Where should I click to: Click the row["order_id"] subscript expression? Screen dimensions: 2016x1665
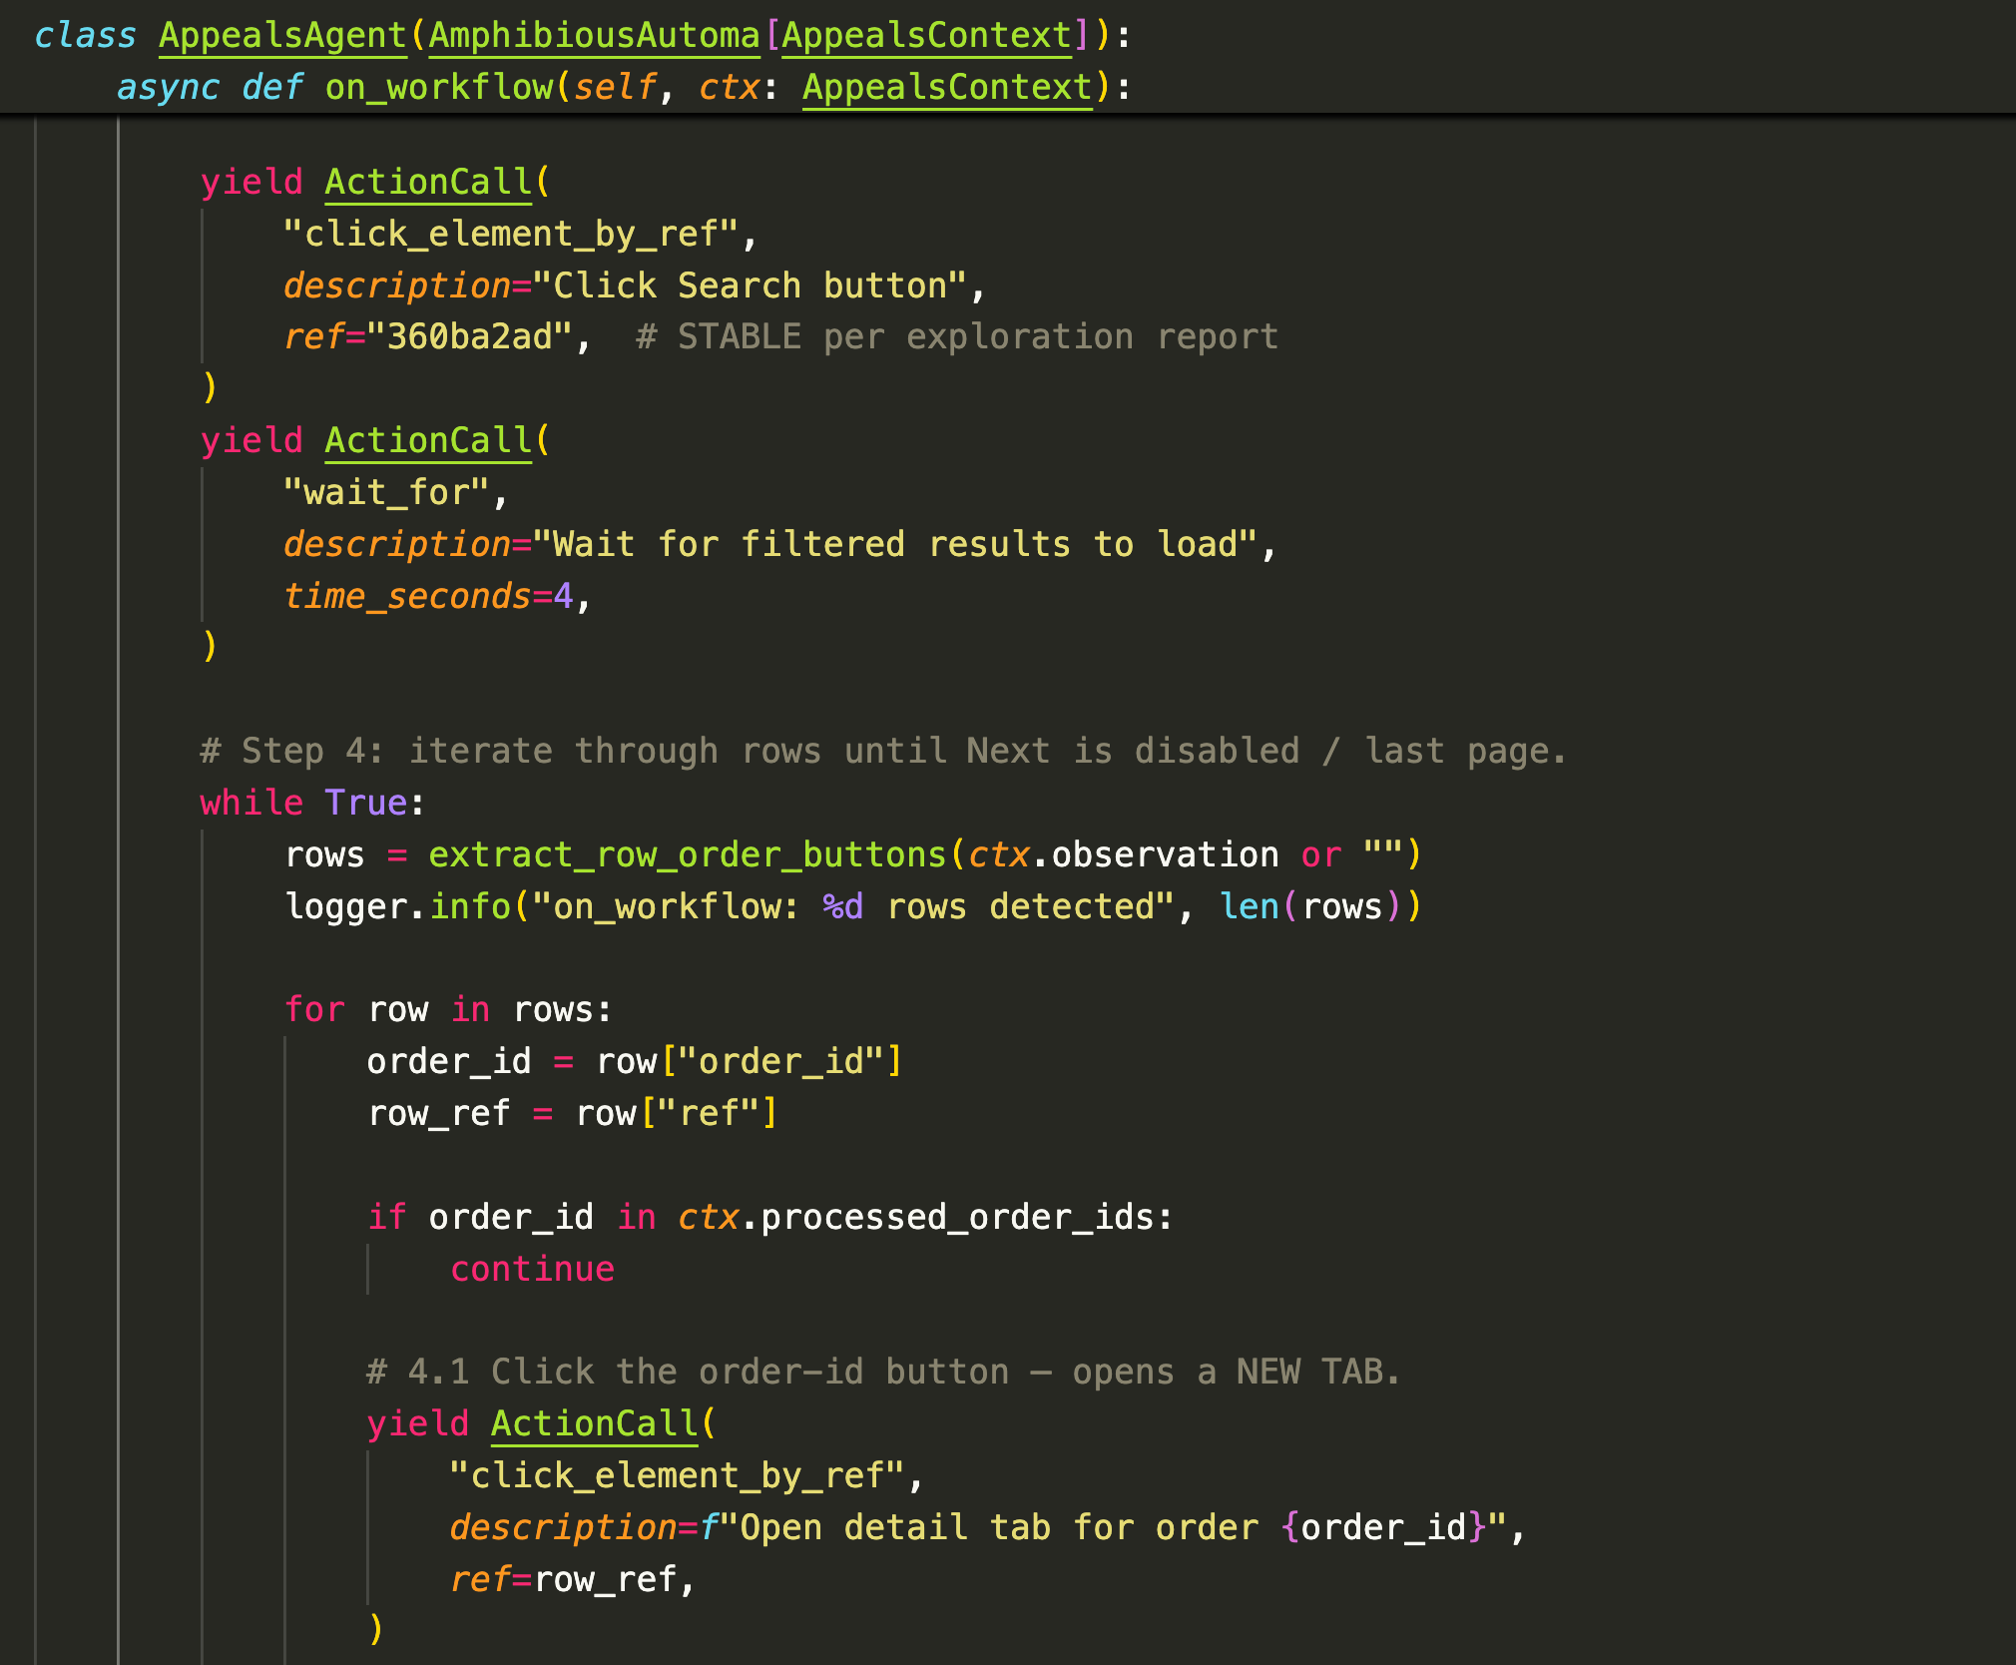click(749, 1061)
